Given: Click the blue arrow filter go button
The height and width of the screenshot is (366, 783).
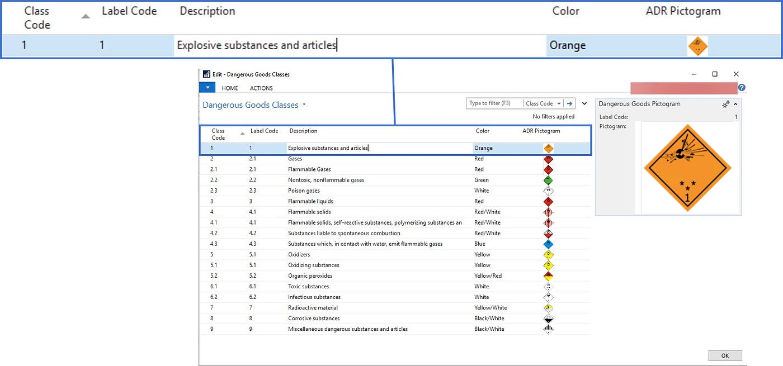Looking at the screenshot, I should [569, 103].
